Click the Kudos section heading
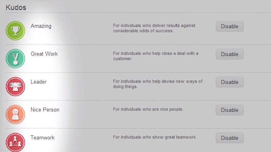This screenshot has height=152, width=271. pyautogui.click(x=16, y=7)
